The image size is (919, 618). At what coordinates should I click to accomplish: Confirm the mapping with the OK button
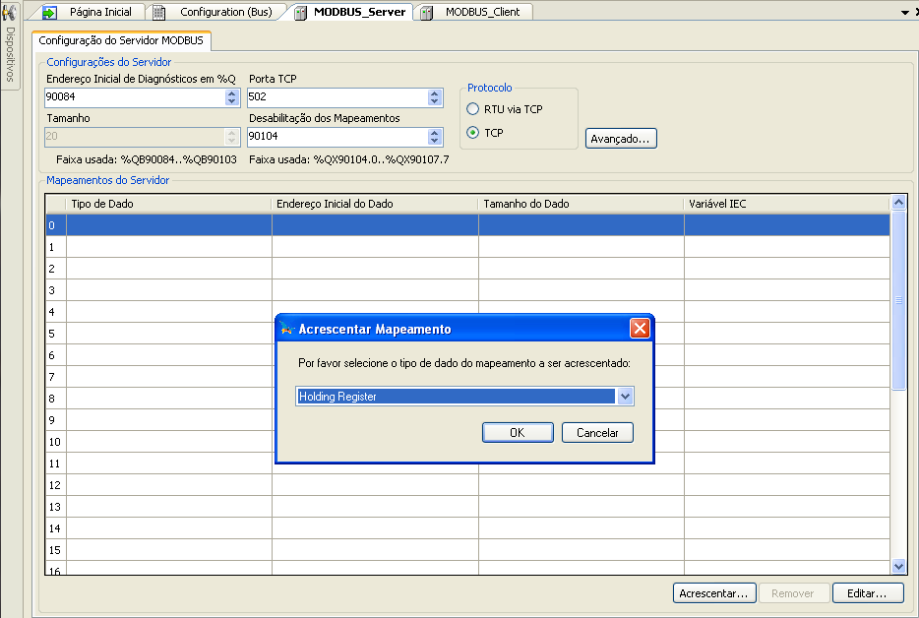click(x=518, y=433)
